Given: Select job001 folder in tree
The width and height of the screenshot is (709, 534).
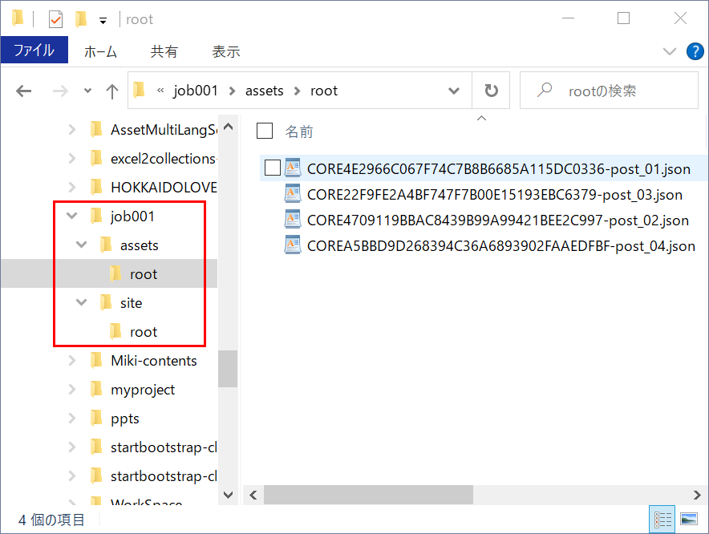Looking at the screenshot, I should (x=132, y=216).
